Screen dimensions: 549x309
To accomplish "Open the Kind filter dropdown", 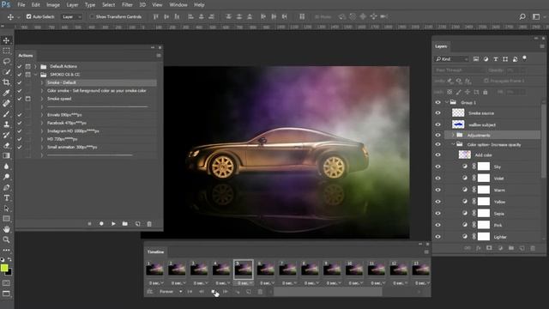I will pyautogui.click(x=451, y=59).
